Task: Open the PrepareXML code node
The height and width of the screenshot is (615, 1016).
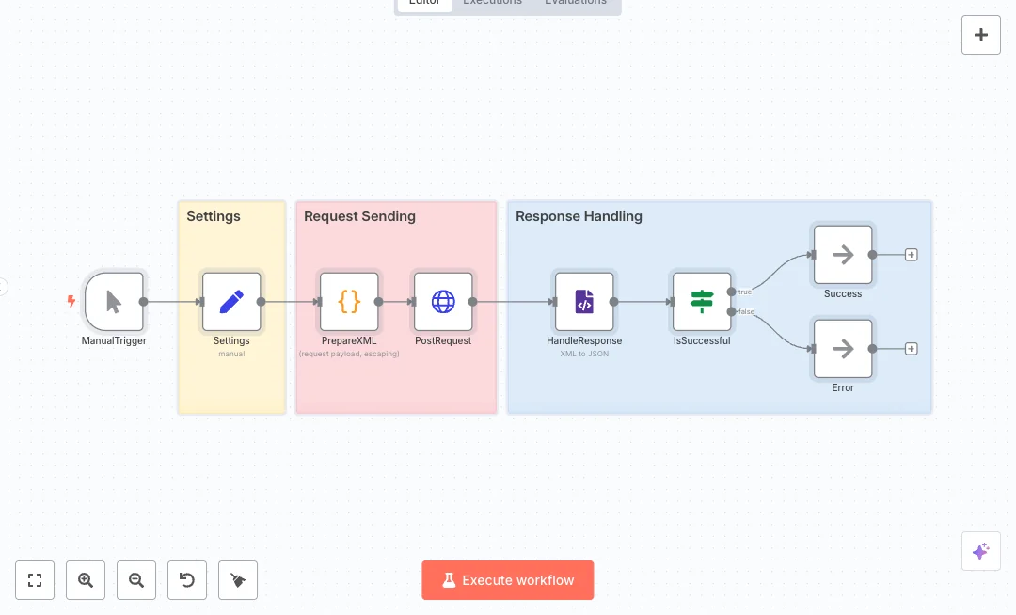Action: tap(349, 302)
